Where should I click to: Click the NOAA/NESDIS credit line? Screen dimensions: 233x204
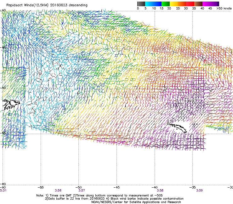pyautogui.click(x=136, y=202)
